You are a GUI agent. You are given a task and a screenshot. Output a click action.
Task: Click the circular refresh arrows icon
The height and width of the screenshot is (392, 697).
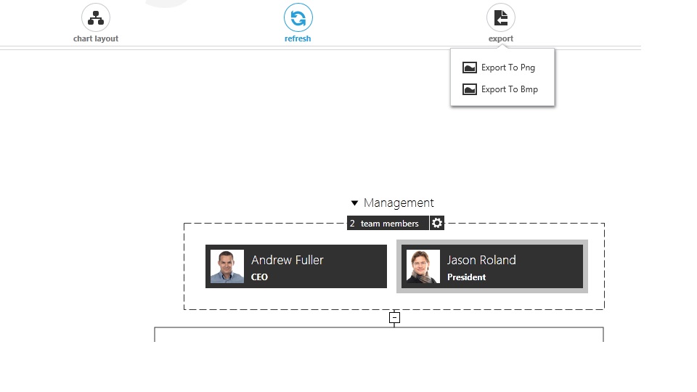coord(298,17)
